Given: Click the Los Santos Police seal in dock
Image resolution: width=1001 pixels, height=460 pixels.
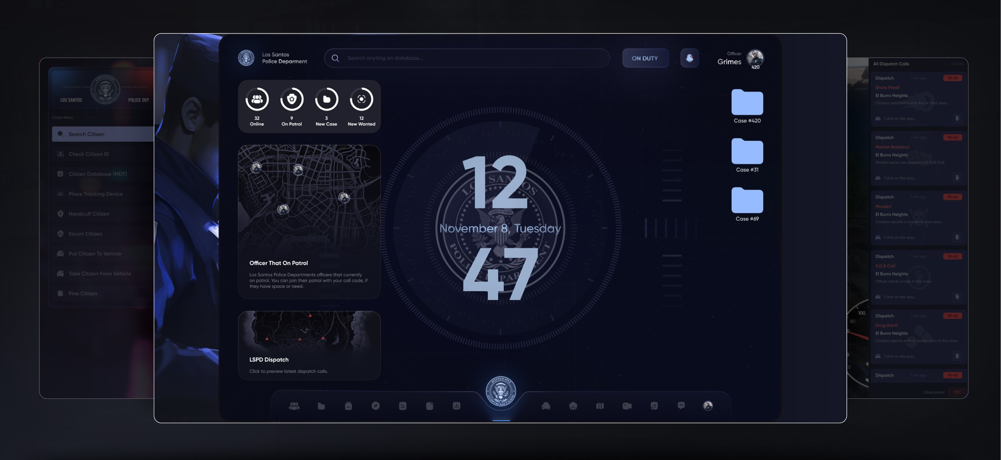Looking at the screenshot, I should coord(500,391).
